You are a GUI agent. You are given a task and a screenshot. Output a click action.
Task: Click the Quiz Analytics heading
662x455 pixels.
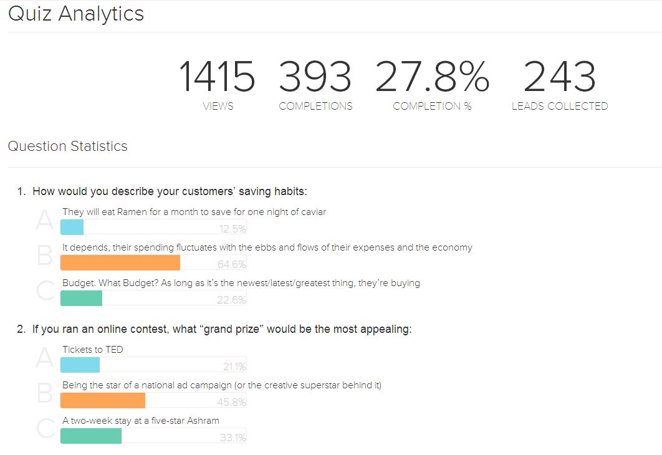[76, 14]
